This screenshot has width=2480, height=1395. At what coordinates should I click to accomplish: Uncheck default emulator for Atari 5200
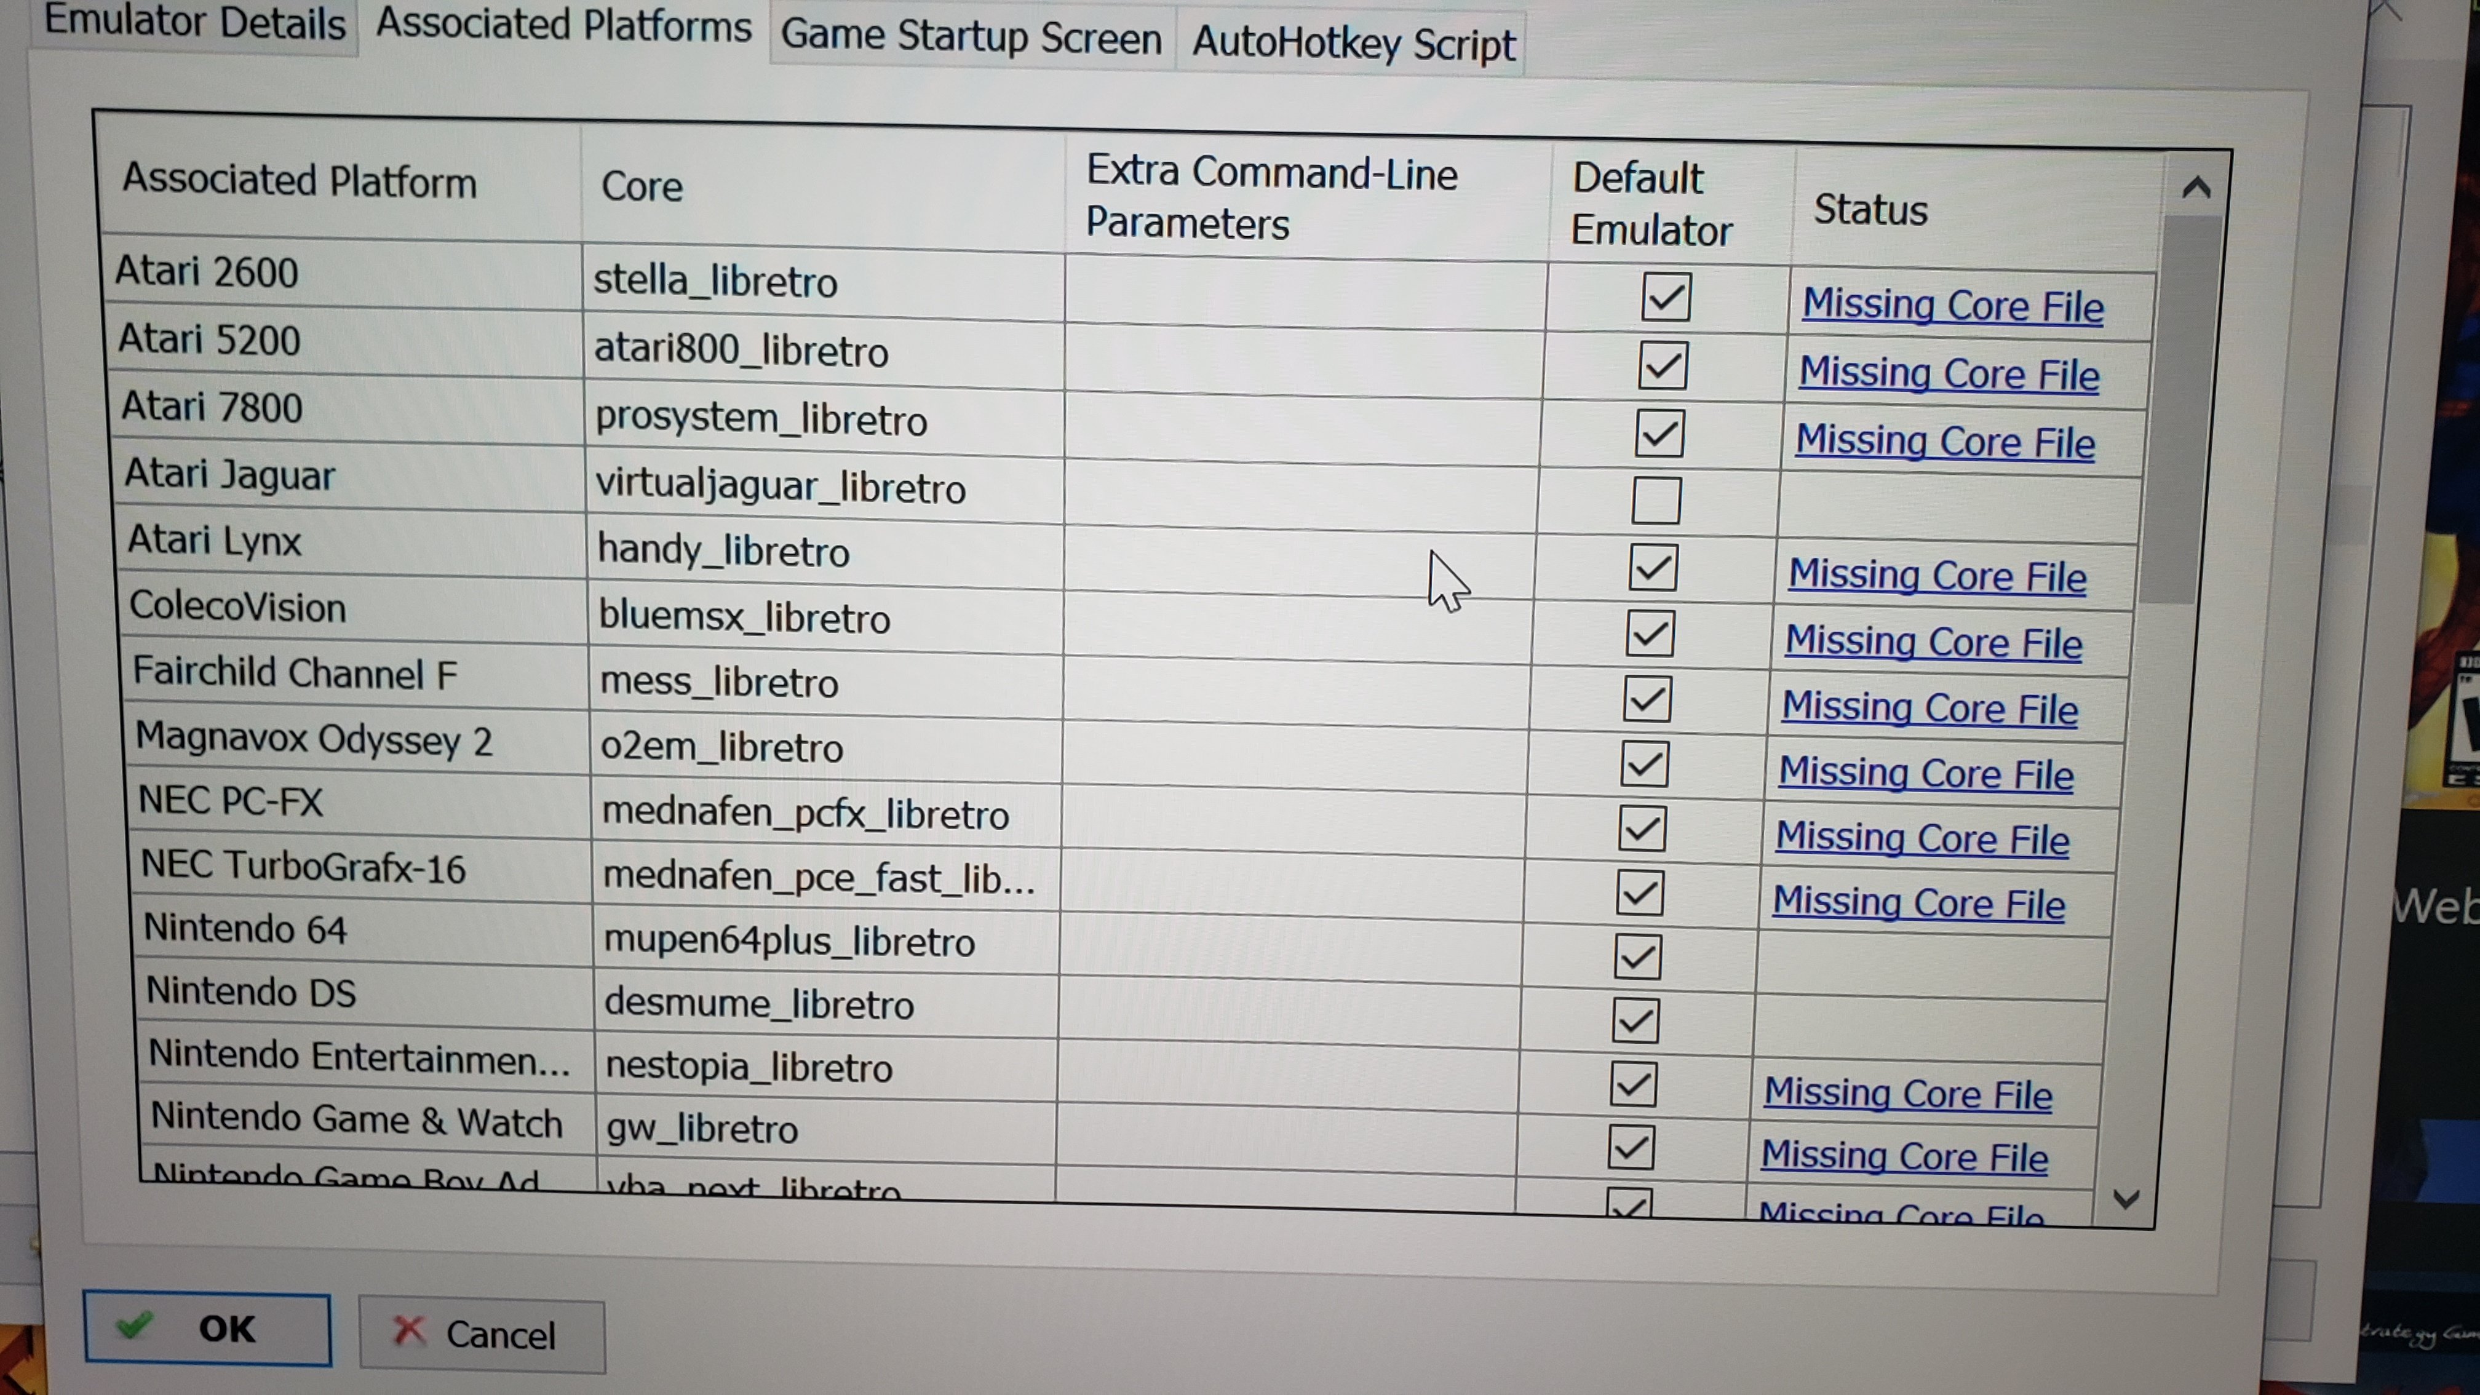click(x=1663, y=366)
